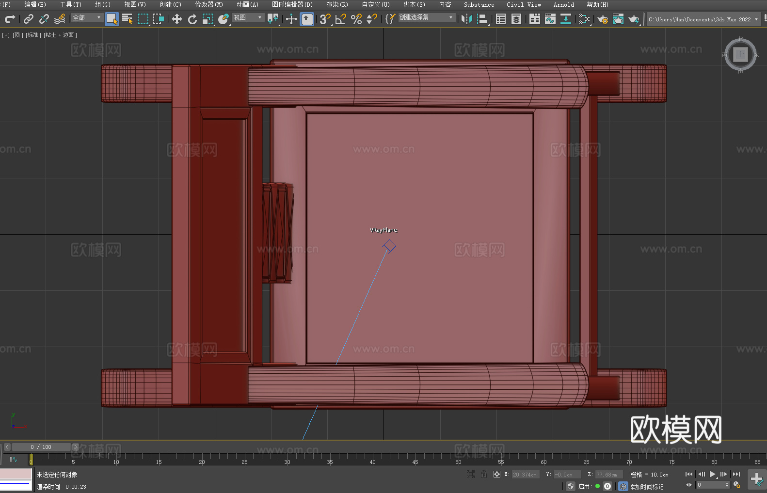
Task: Click Play Animation button
Action: tap(712, 474)
